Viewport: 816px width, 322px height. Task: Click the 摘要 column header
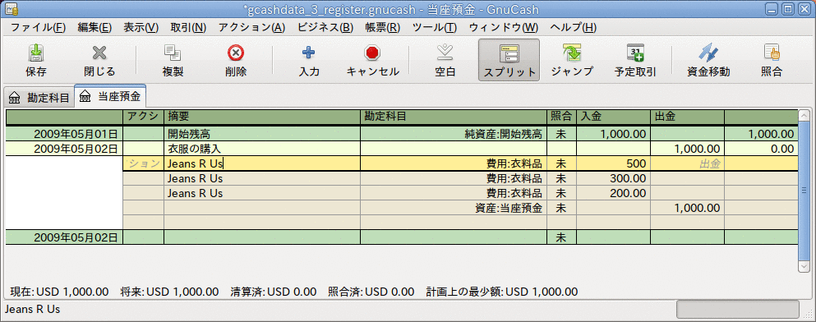[262, 117]
